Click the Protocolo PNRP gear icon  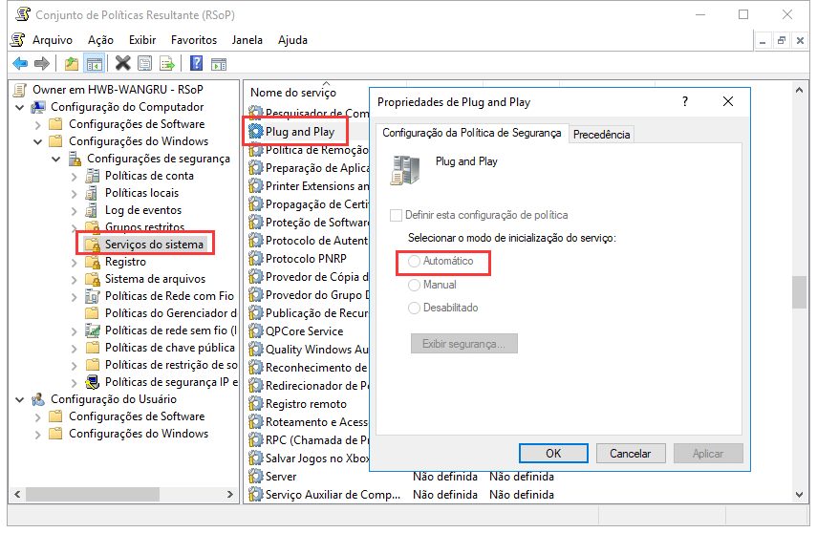tap(256, 259)
